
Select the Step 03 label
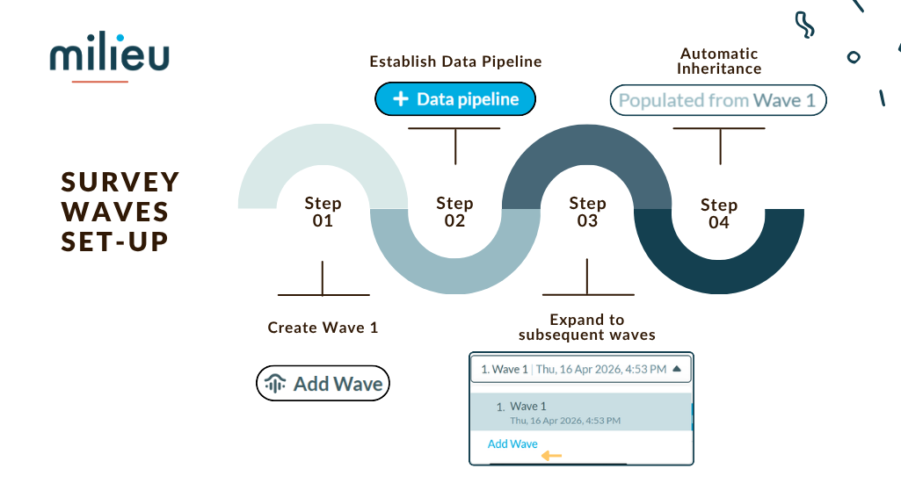point(587,212)
